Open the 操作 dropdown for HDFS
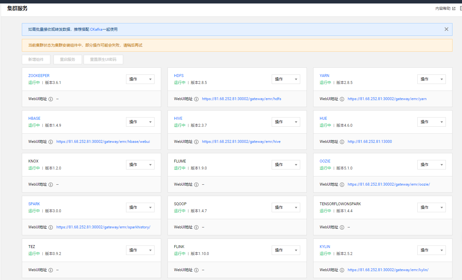 click(x=286, y=79)
